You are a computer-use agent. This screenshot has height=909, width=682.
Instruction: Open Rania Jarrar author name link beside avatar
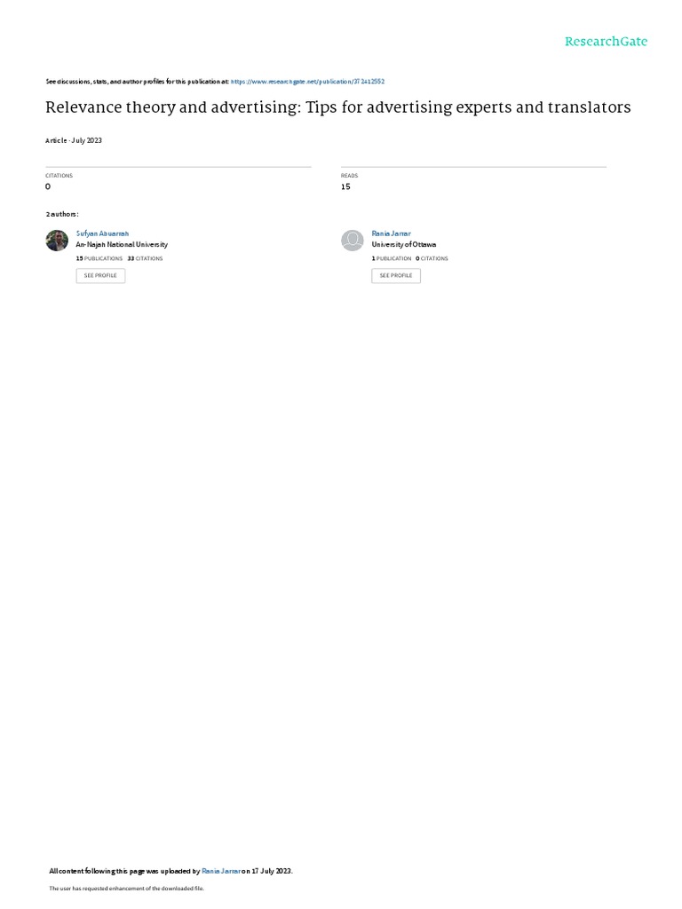coord(391,233)
